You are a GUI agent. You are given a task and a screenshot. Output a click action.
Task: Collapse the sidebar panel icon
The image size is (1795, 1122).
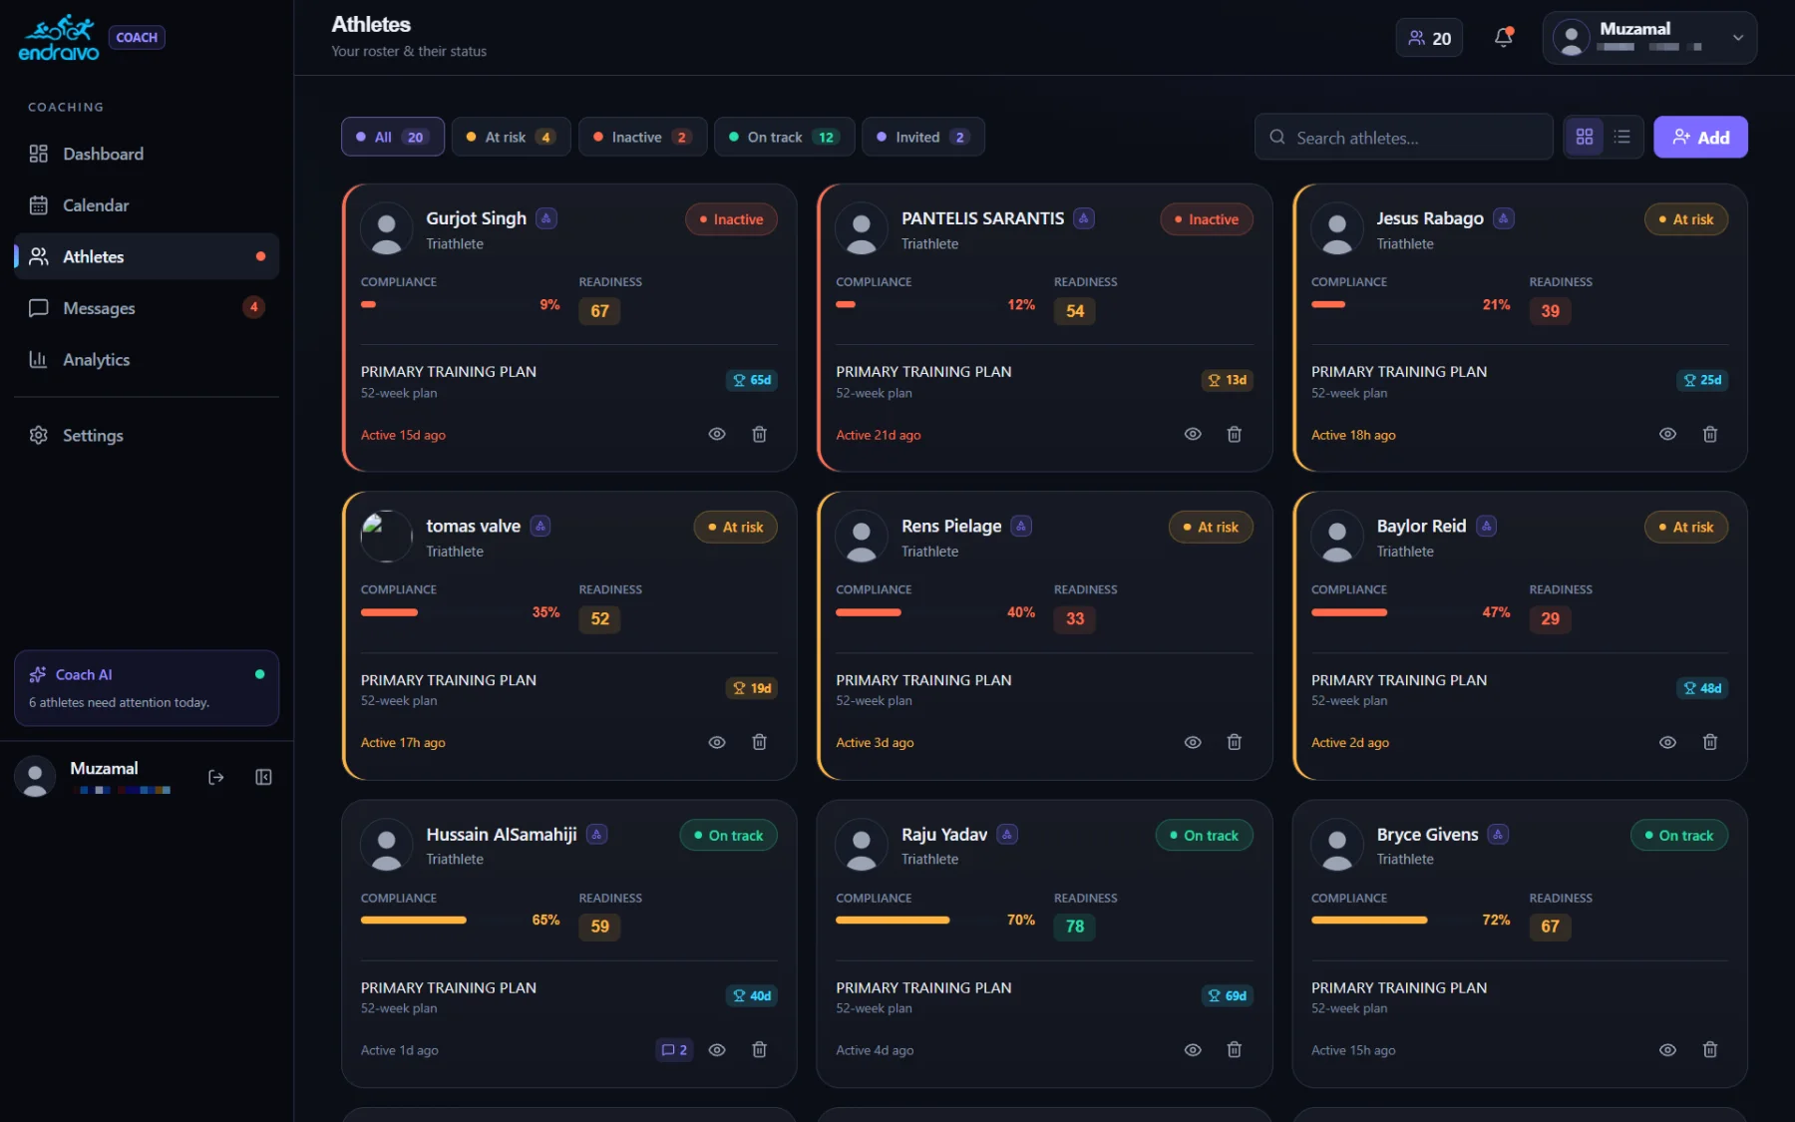coord(263,777)
